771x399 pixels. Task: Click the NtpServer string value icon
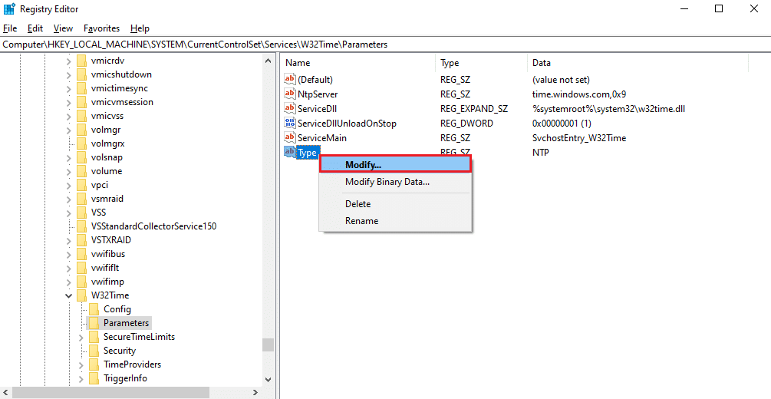coord(289,94)
